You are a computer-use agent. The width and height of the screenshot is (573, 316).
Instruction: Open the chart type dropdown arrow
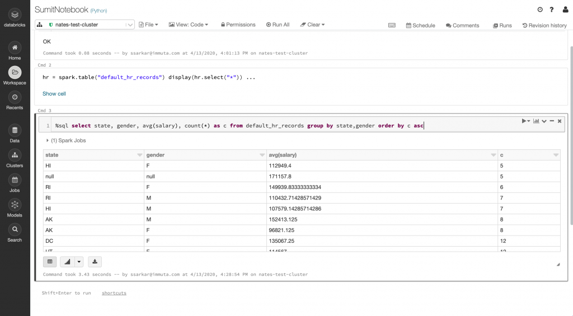click(x=79, y=262)
